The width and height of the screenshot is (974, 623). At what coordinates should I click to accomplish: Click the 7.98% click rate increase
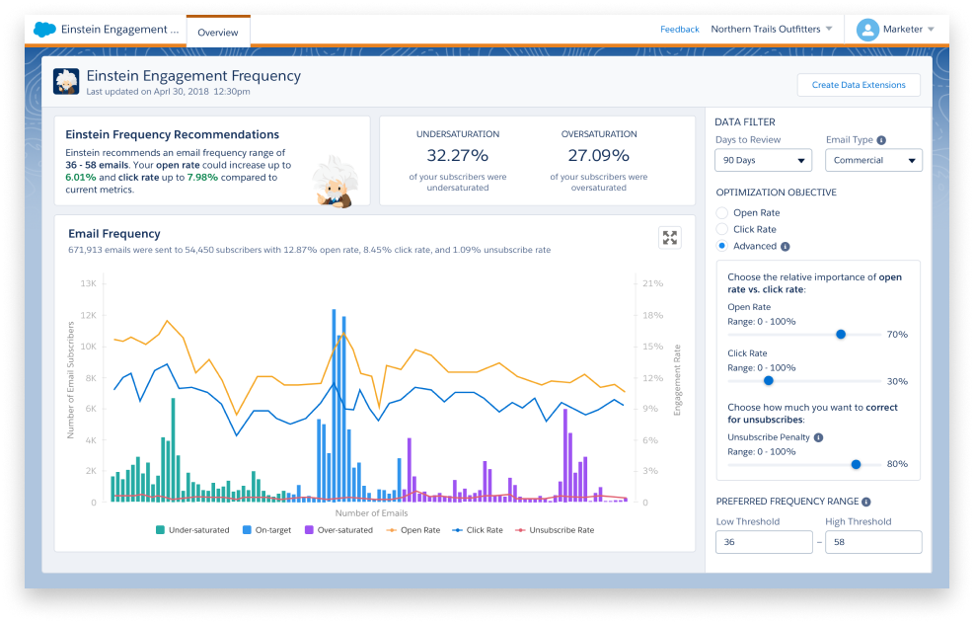[x=202, y=178]
